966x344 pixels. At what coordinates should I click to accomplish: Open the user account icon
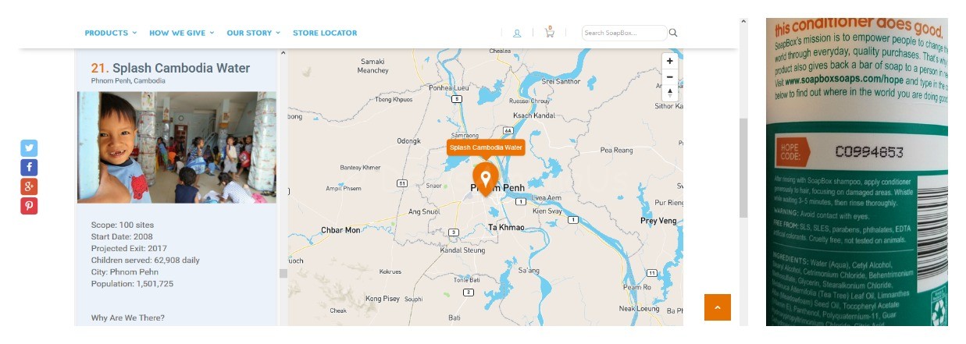[x=517, y=33]
